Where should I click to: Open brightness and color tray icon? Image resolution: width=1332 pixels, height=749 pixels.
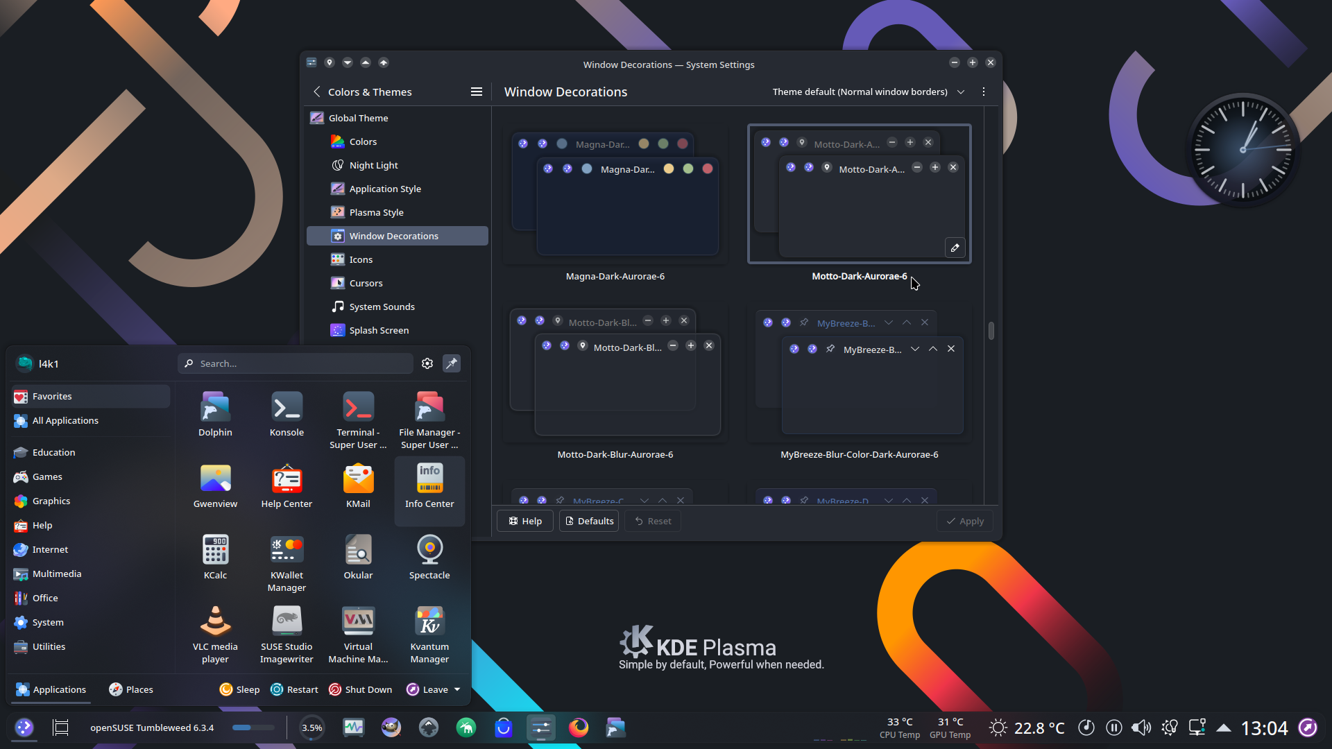point(1170,728)
